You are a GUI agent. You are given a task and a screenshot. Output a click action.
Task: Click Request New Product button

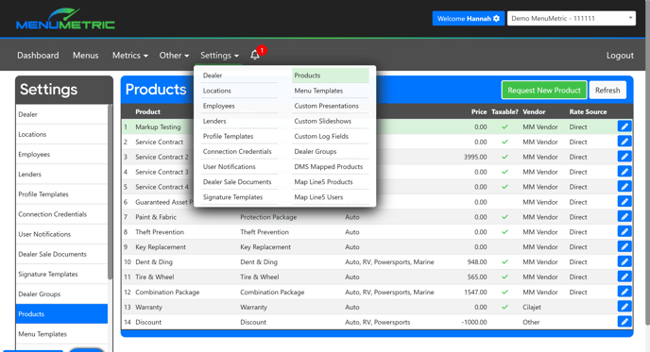pyautogui.click(x=544, y=91)
